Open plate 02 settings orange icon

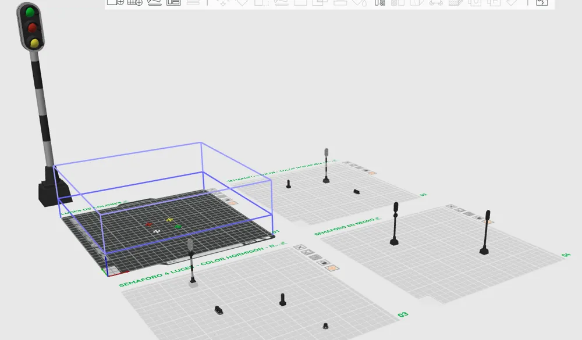coord(372,173)
